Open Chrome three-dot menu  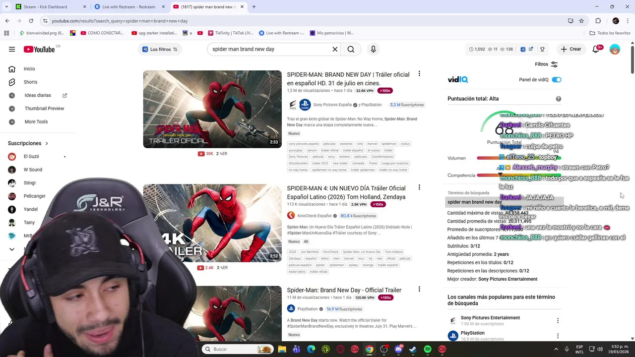coord(628,21)
